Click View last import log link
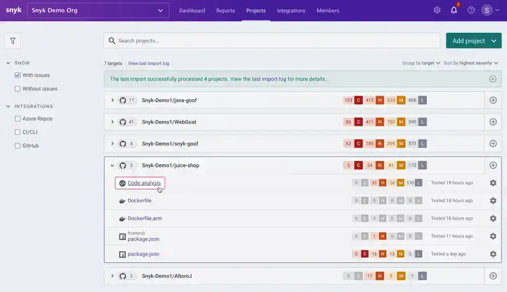The width and height of the screenshot is (507, 292). click(149, 63)
